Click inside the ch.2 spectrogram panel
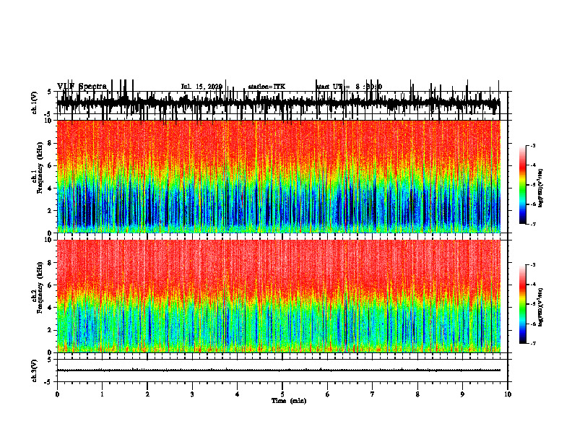572x442 pixels. 279,296
